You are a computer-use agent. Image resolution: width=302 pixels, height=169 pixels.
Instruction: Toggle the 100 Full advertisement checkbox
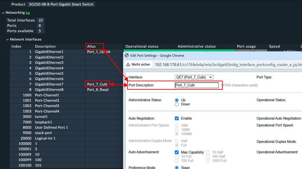click(x=177, y=161)
